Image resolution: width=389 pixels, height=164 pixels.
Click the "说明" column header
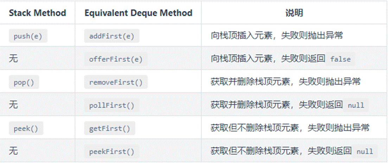(x=294, y=13)
